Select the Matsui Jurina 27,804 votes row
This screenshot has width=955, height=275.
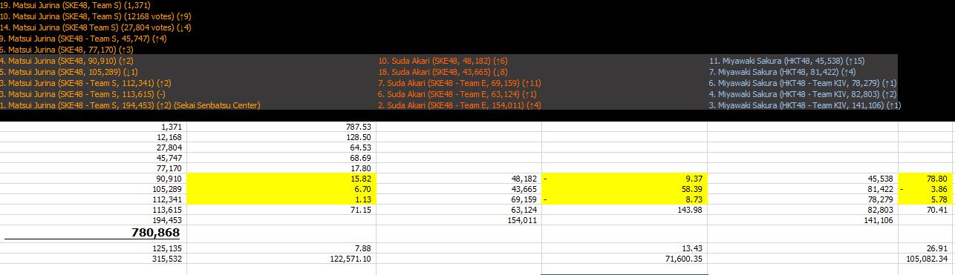point(96,27)
